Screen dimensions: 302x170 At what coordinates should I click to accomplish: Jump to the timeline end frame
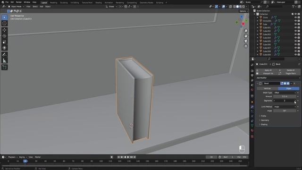pos(134,157)
